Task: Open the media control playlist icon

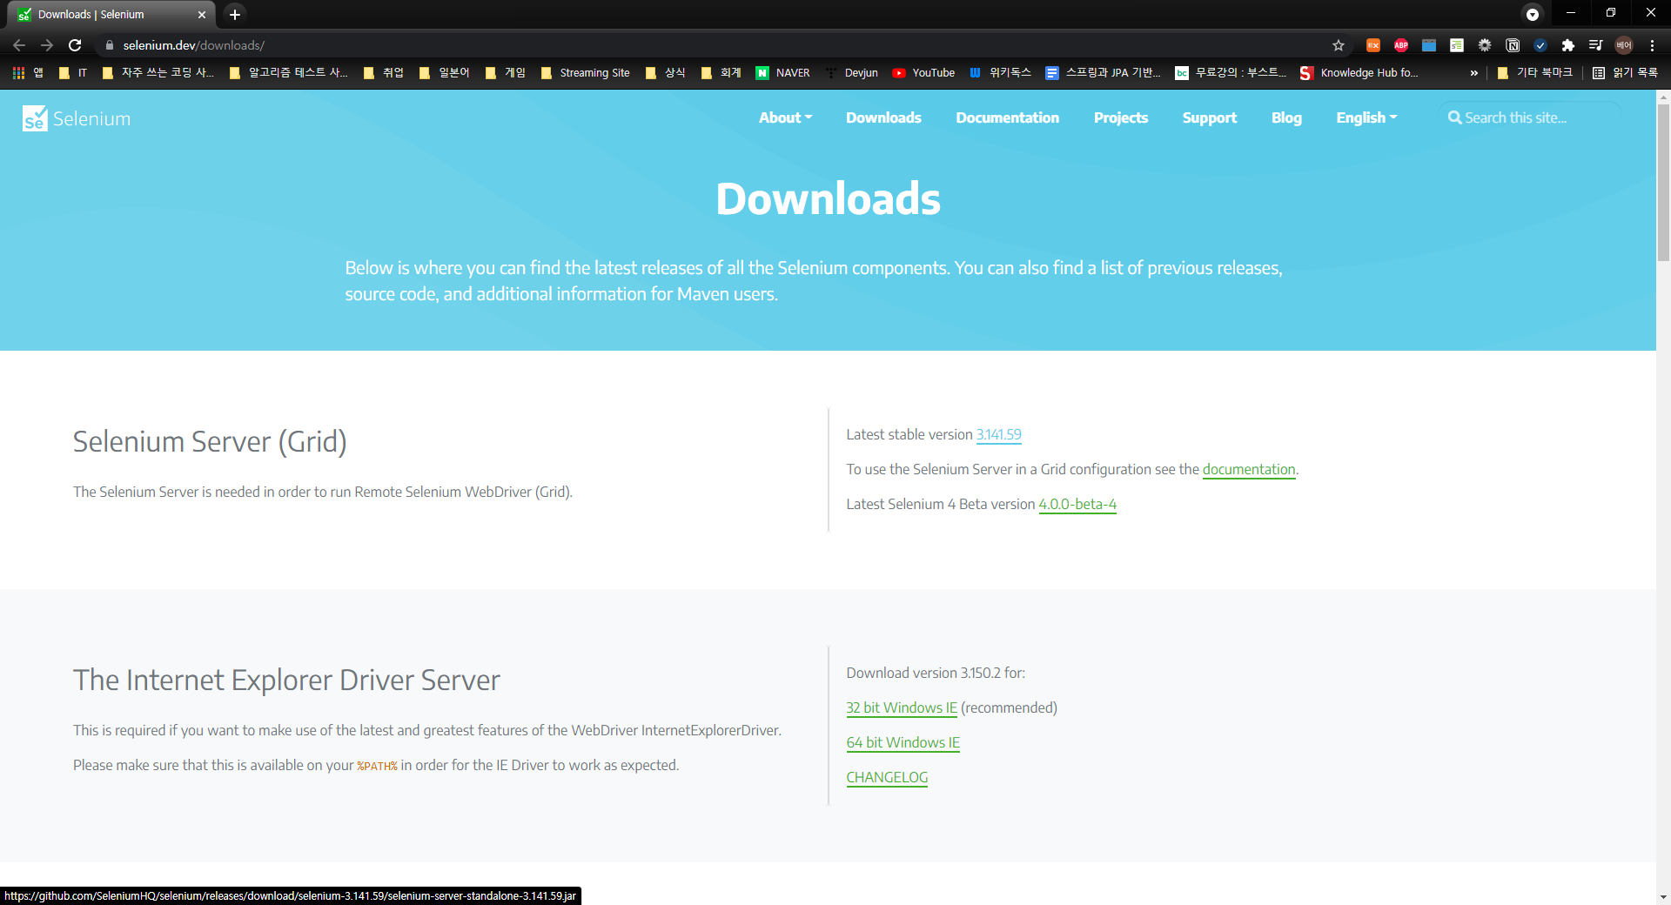Action: pyautogui.click(x=1596, y=45)
